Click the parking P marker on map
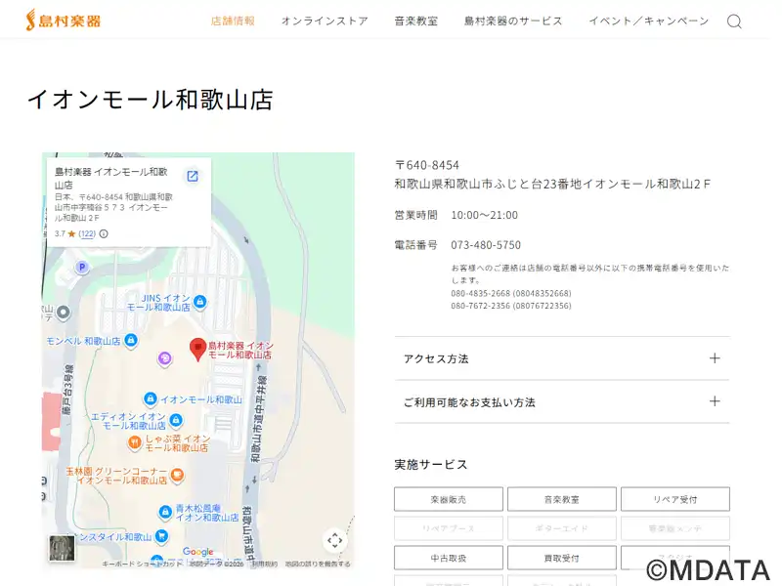Viewport: 782px width, 586px height. coord(82,267)
